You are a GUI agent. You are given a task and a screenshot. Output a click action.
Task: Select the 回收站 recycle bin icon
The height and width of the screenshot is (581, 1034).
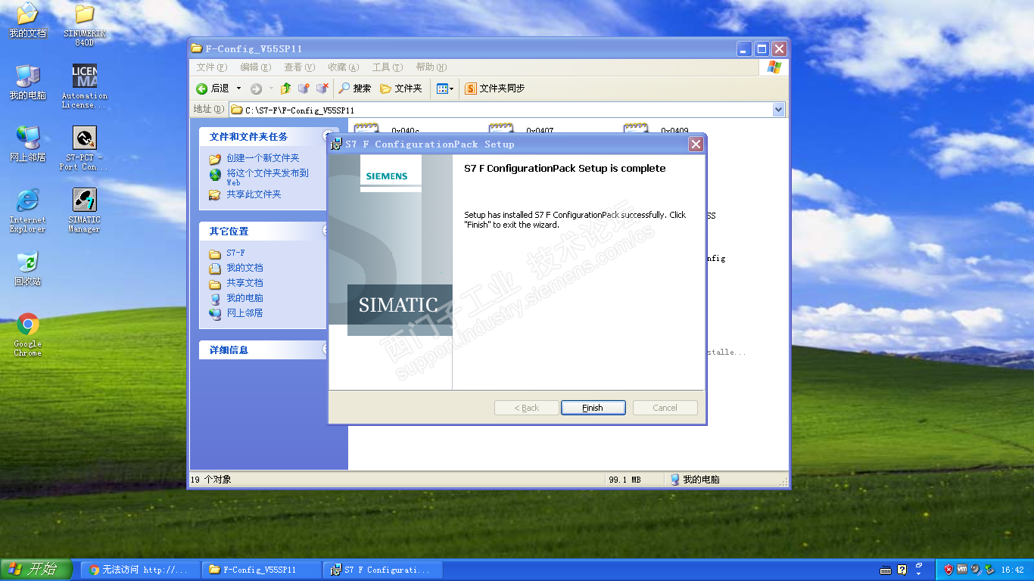coord(27,268)
